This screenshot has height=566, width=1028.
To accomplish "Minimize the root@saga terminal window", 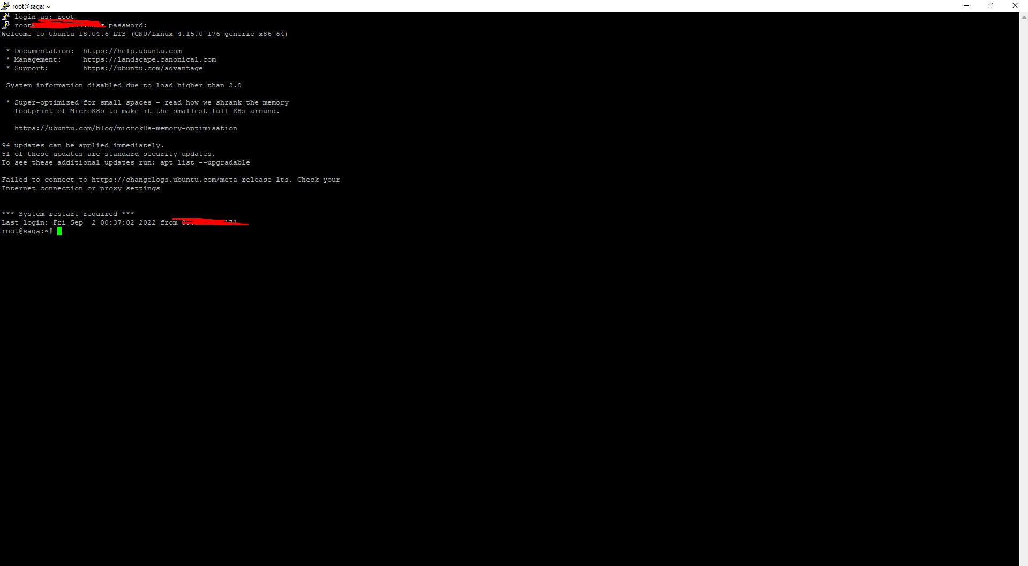I will pos(966,6).
